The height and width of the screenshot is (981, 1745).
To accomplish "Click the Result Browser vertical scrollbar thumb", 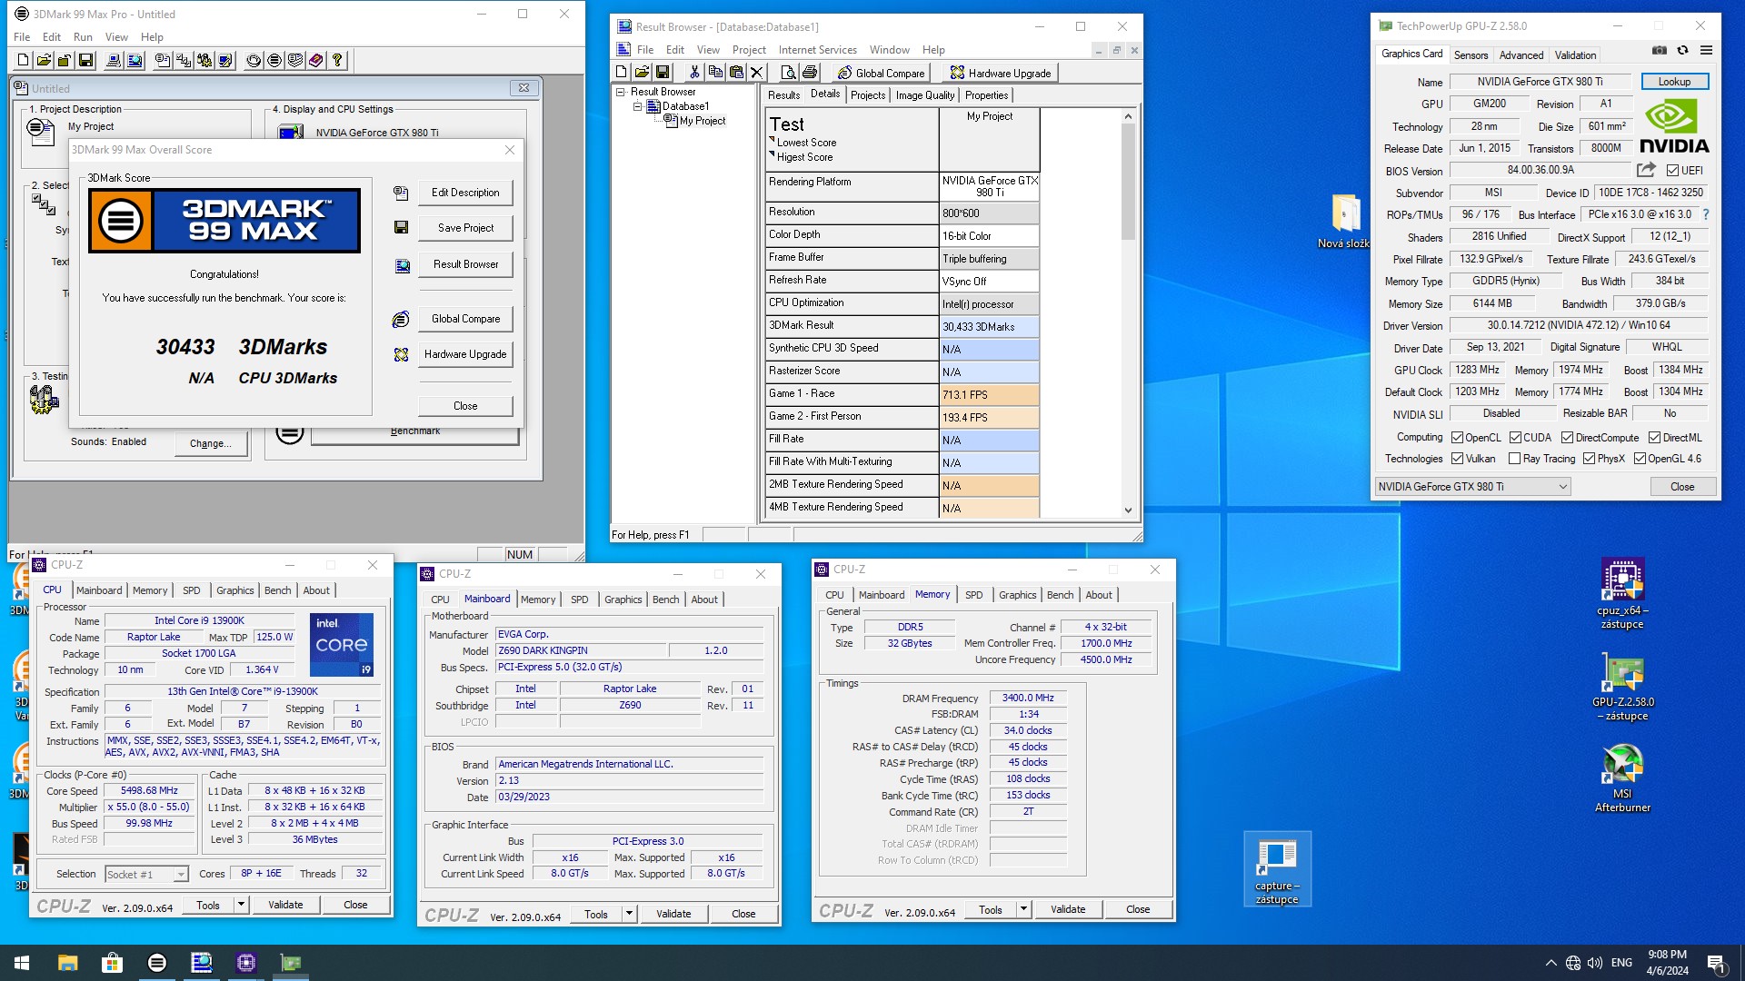I will [1128, 182].
